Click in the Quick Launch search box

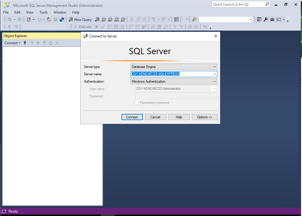point(238,4)
